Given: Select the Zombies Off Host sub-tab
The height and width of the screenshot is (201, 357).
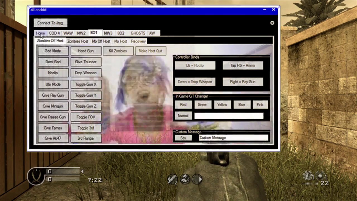Looking at the screenshot, I should coord(50,41).
